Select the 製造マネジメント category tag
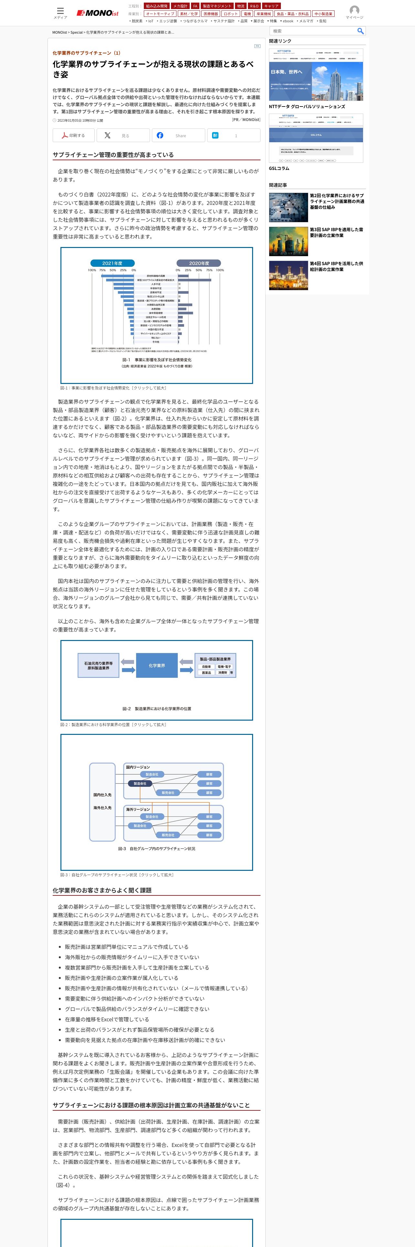The image size is (415, 1247). coord(217,6)
